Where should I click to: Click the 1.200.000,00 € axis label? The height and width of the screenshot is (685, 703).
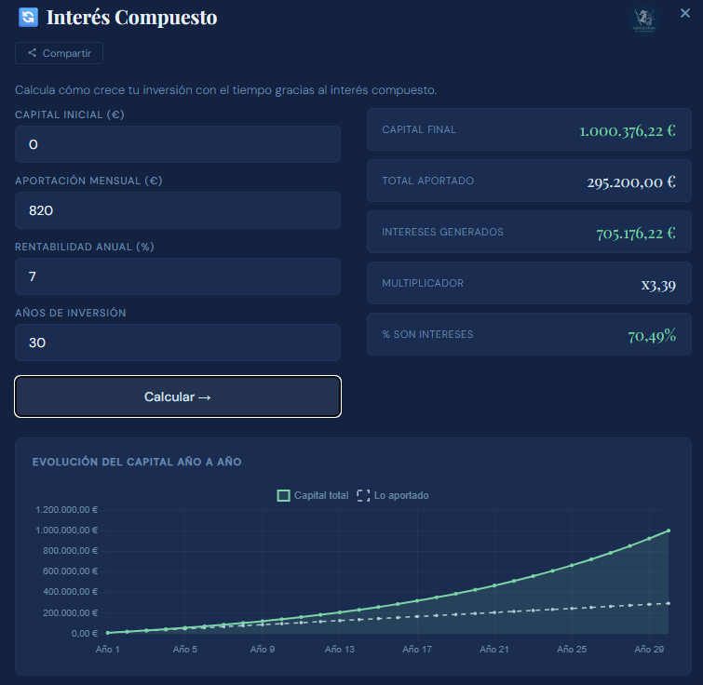(x=66, y=510)
